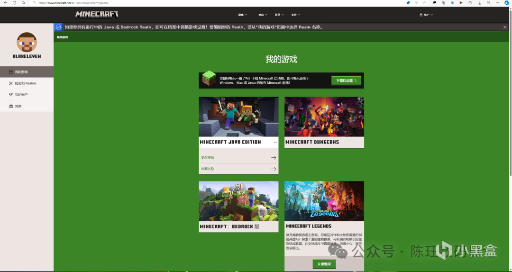Click the grass block icon in launcher banner
Screen dimensions: 512x272
tap(209, 78)
